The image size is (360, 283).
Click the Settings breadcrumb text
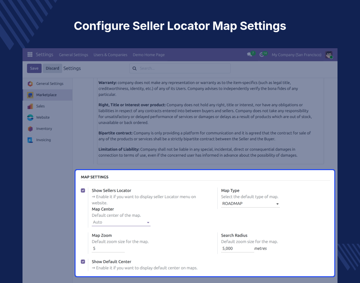[72, 68]
